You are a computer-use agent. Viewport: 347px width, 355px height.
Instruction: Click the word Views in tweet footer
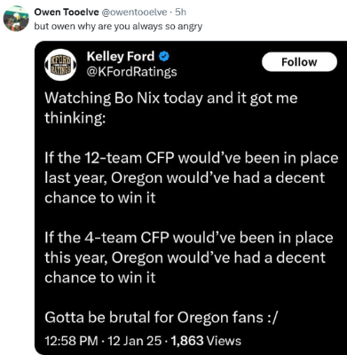(224, 341)
